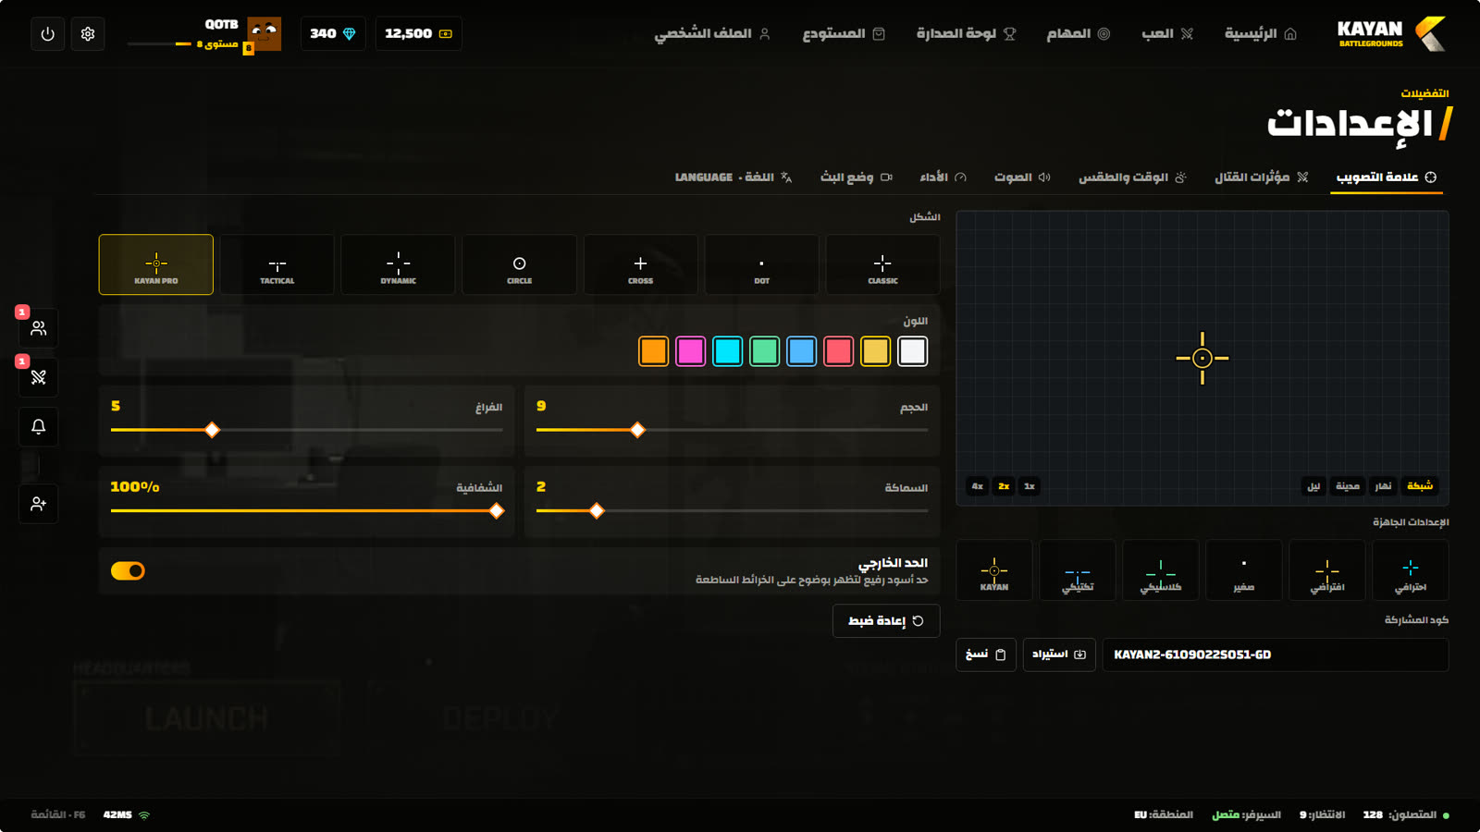Open the crossed swords sidebar icon
The image size is (1480, 832).
point(39,377)
